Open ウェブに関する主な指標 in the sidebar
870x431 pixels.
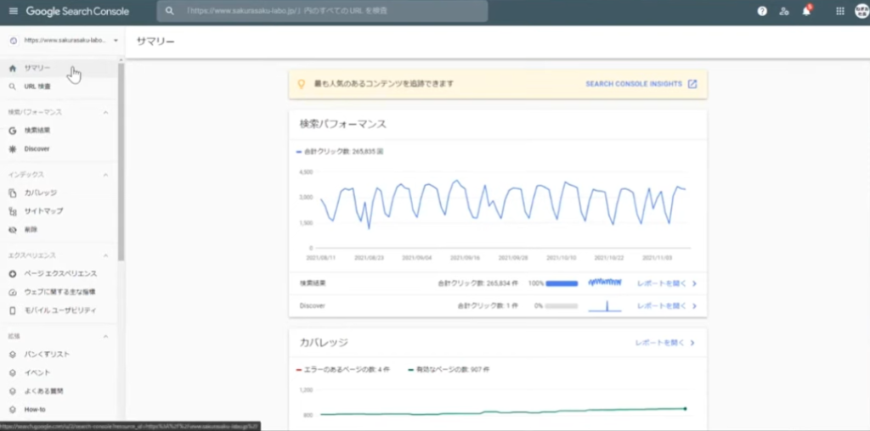pyautogui.click(x=59, y=292)
